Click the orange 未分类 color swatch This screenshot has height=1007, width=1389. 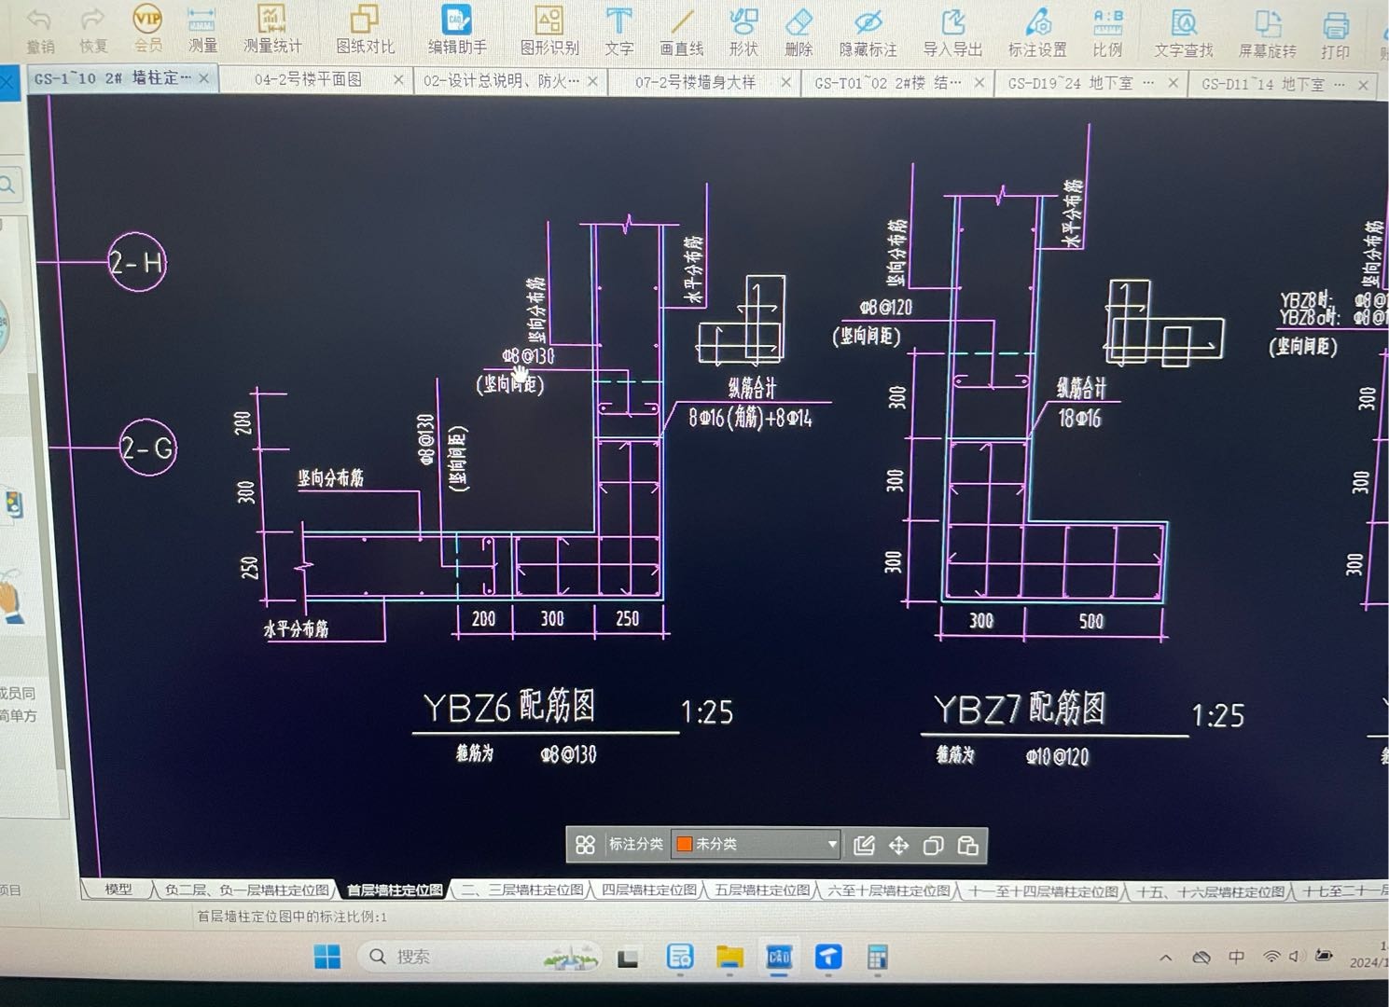pyautogui.click(x=684, y=845)
